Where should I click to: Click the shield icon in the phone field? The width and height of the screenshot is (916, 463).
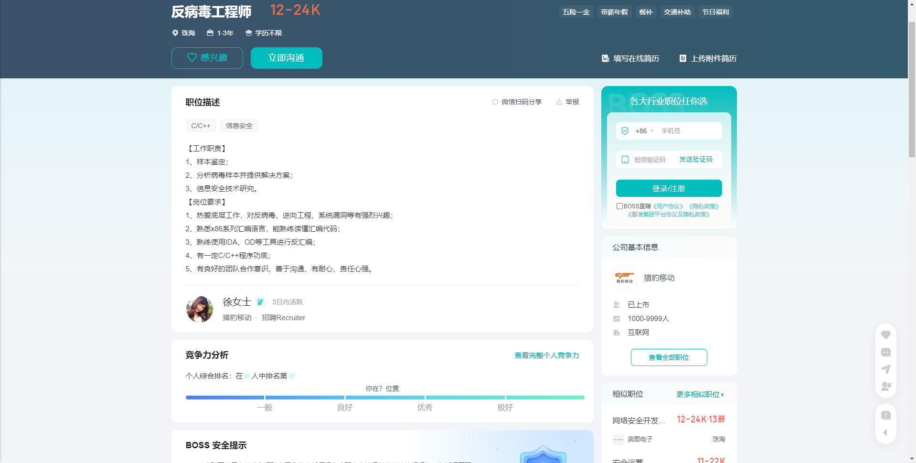[625, 131]
